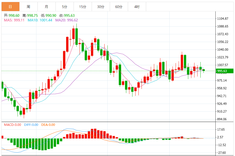Click the 1023.79 price axis label
The width and height of the screenshot is (235, 156).
tap(223, 57)
